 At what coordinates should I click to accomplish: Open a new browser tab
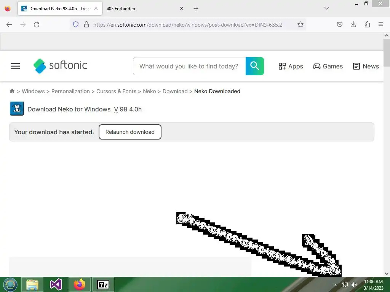coord(196,9)
